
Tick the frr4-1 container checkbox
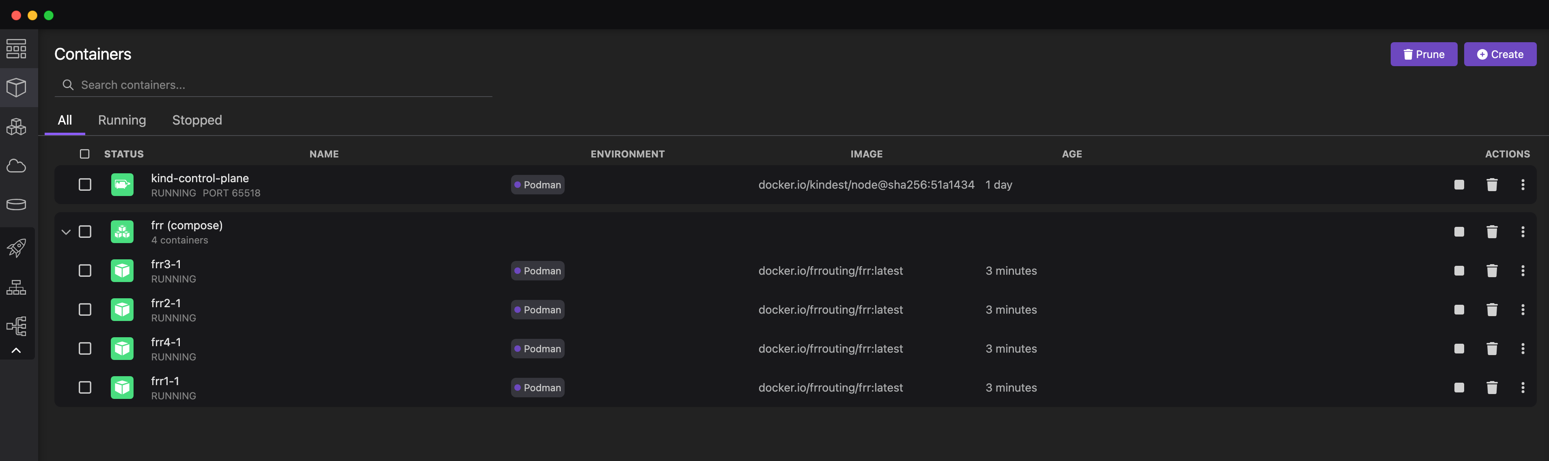85,349
